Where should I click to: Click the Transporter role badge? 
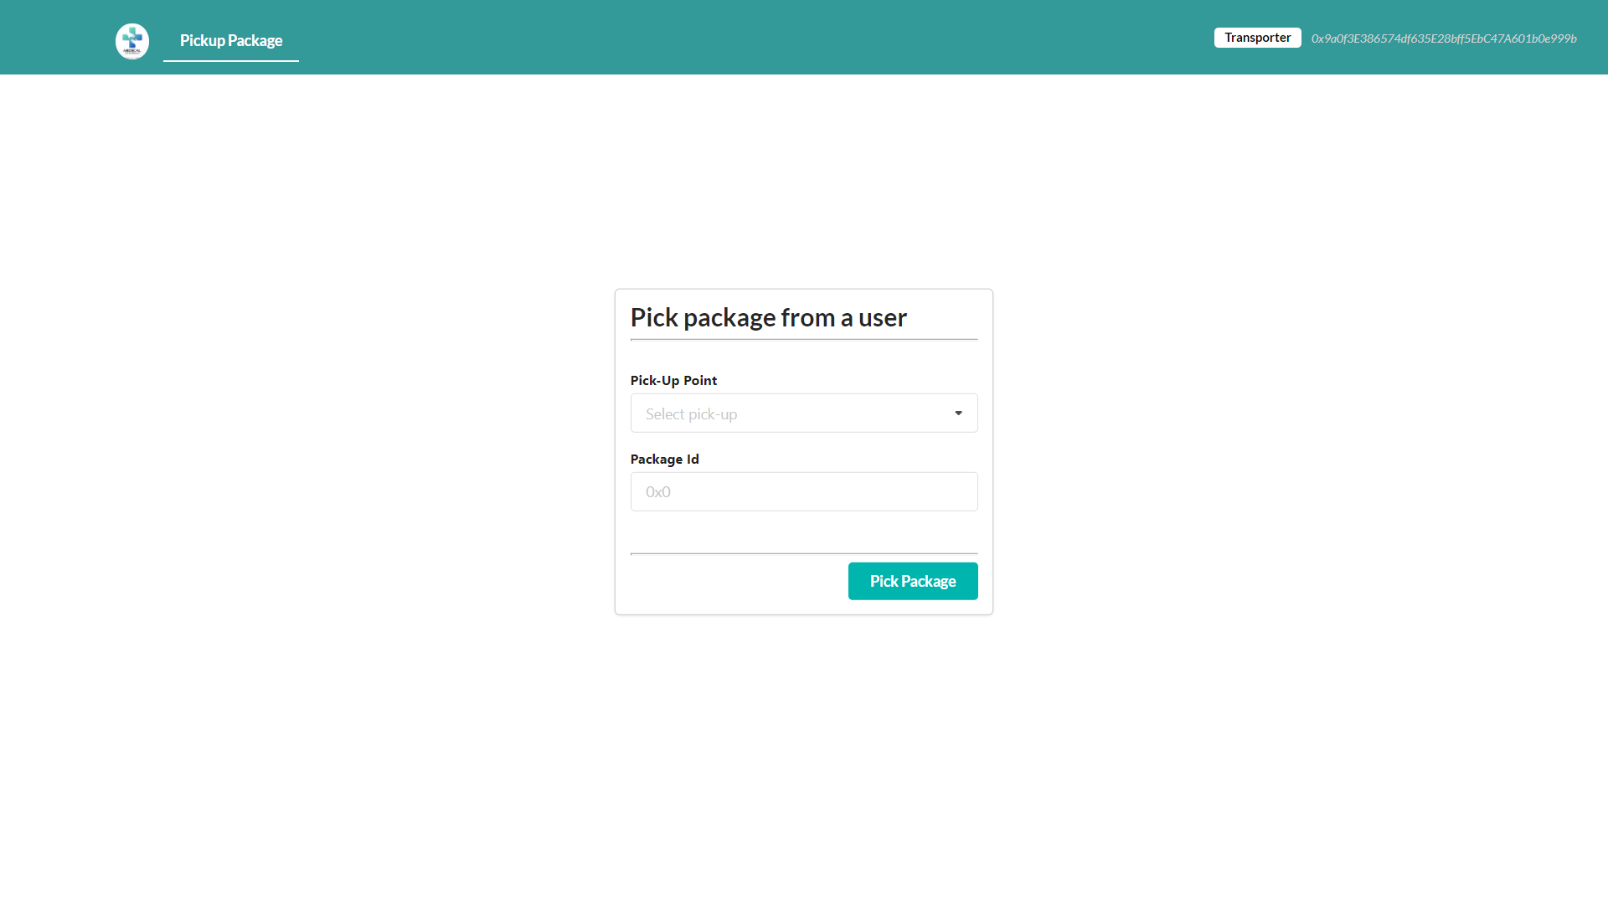tap(1257, 38)
